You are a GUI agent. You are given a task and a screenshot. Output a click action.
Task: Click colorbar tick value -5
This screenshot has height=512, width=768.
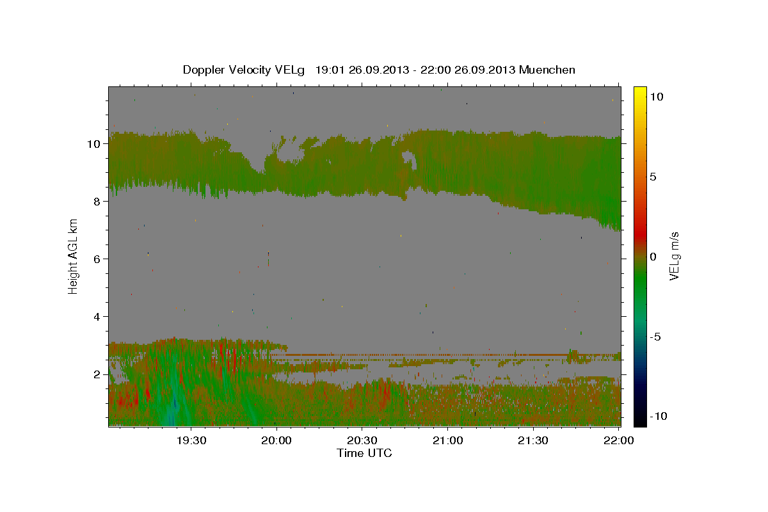click(x=655, y=337)
